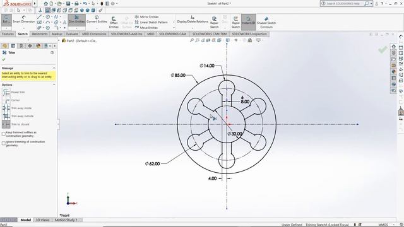Viewport: 404px width, 227px height.
Task: Open the Motion Study 1 tab
Action: [x=66, y=220]
